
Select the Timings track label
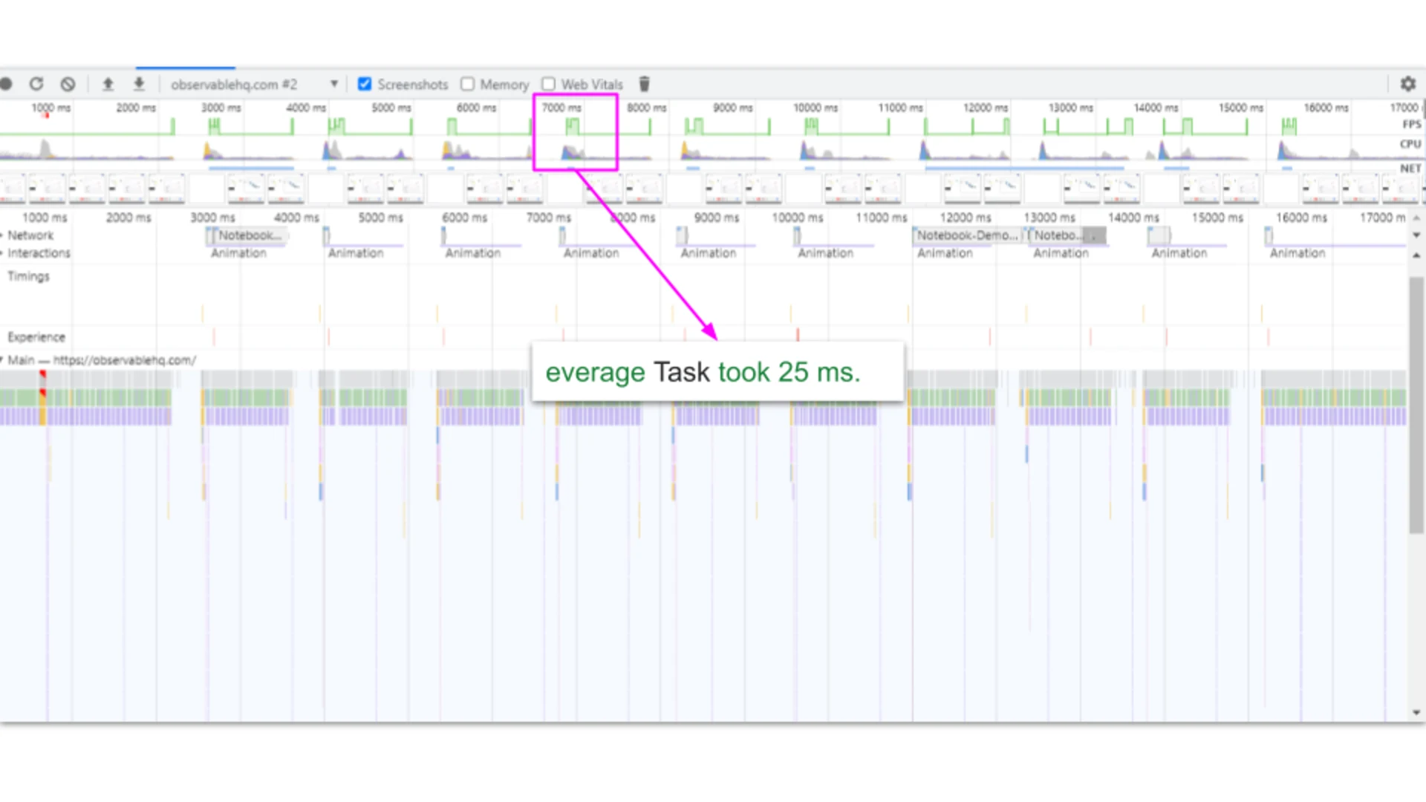coord(28,276)
